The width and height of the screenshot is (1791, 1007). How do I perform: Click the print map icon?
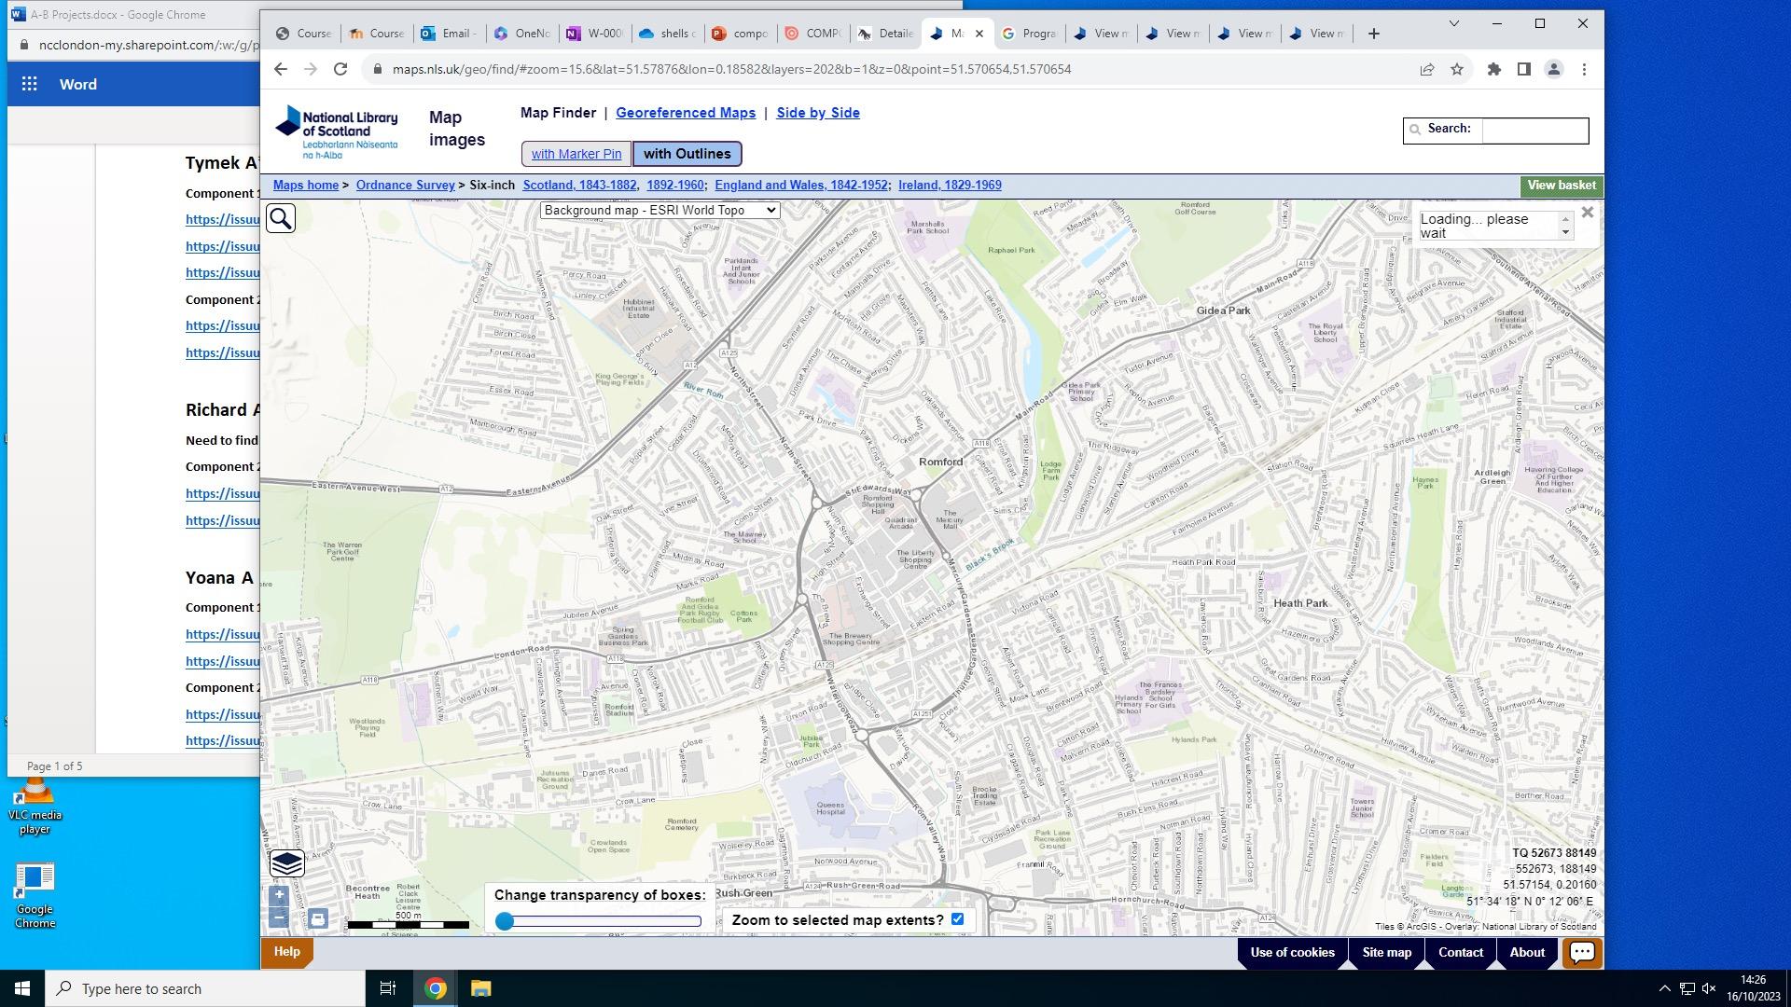coord(318,919)
